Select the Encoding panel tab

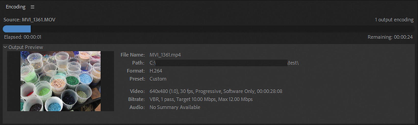pyautogui.click(x=16, y=7)
